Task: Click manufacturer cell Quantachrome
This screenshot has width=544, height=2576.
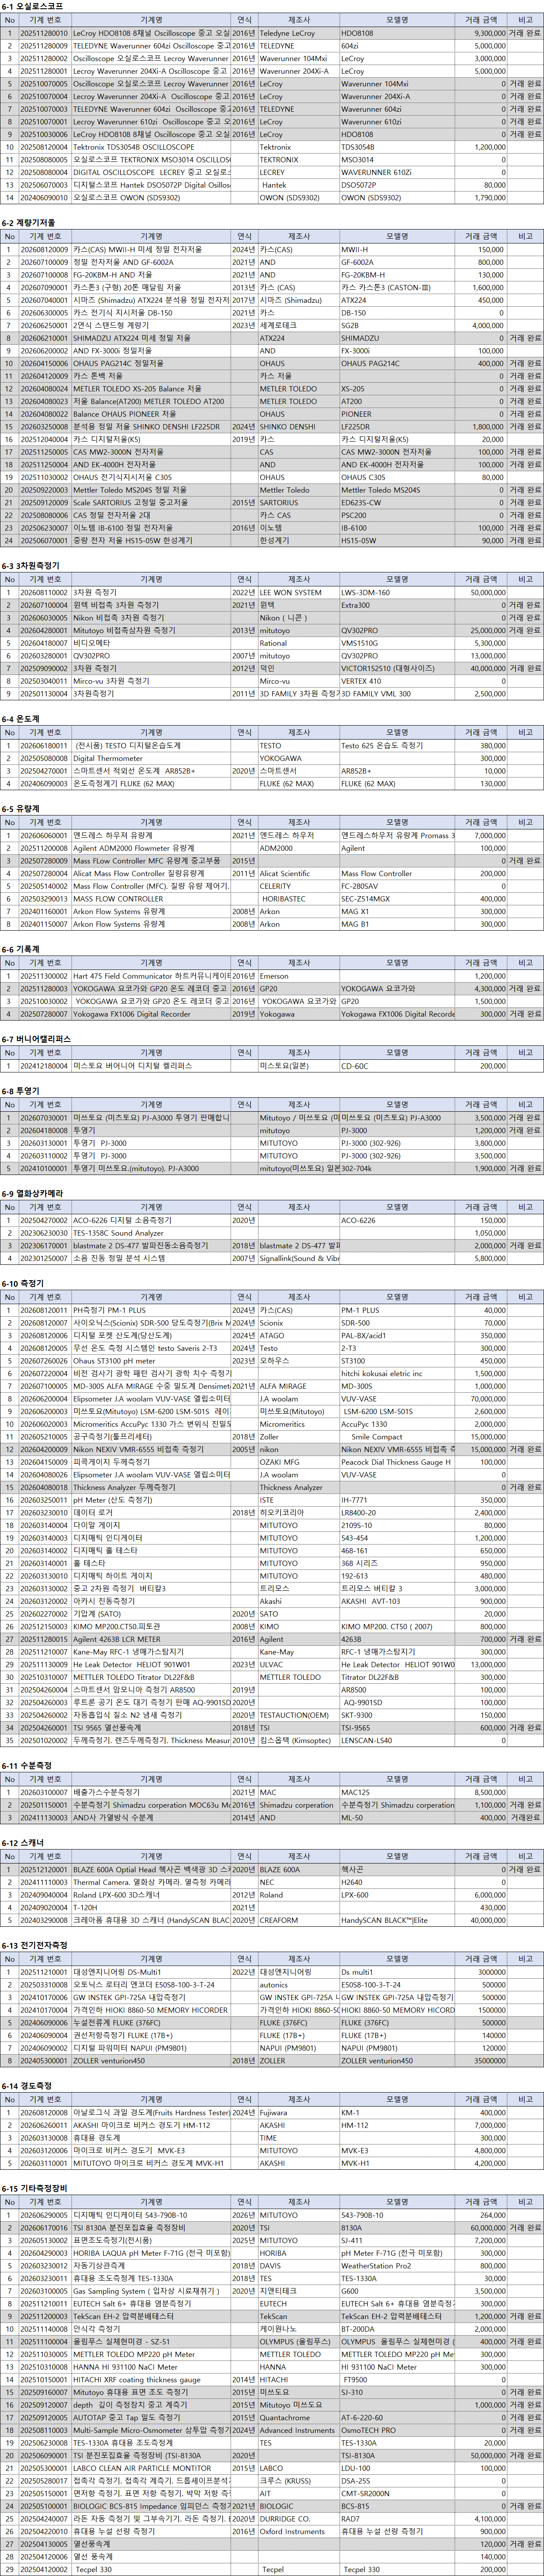Action: (x=299, y=2418)
